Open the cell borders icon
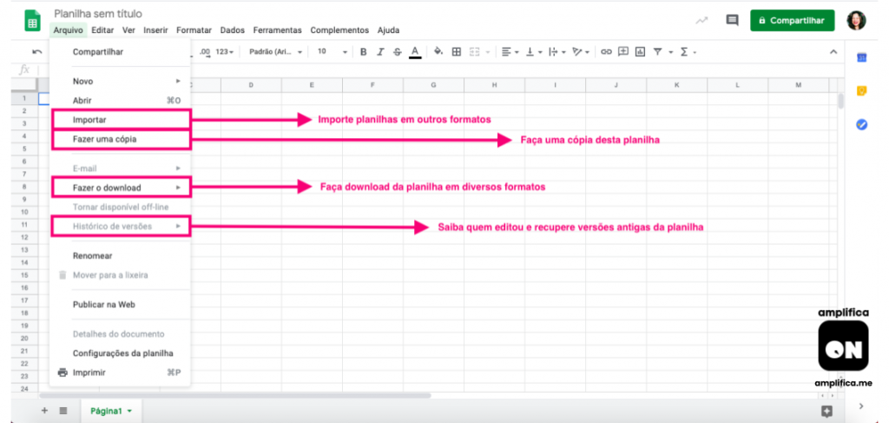889x423 pixels. [457, 52]
